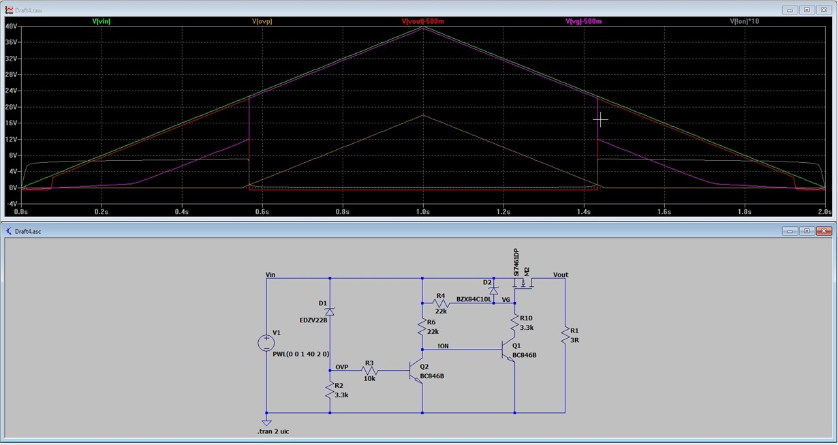The width and height of the screenshot is (838, 445).
Task: Click the !ON net label
Action: coord(444,346)
